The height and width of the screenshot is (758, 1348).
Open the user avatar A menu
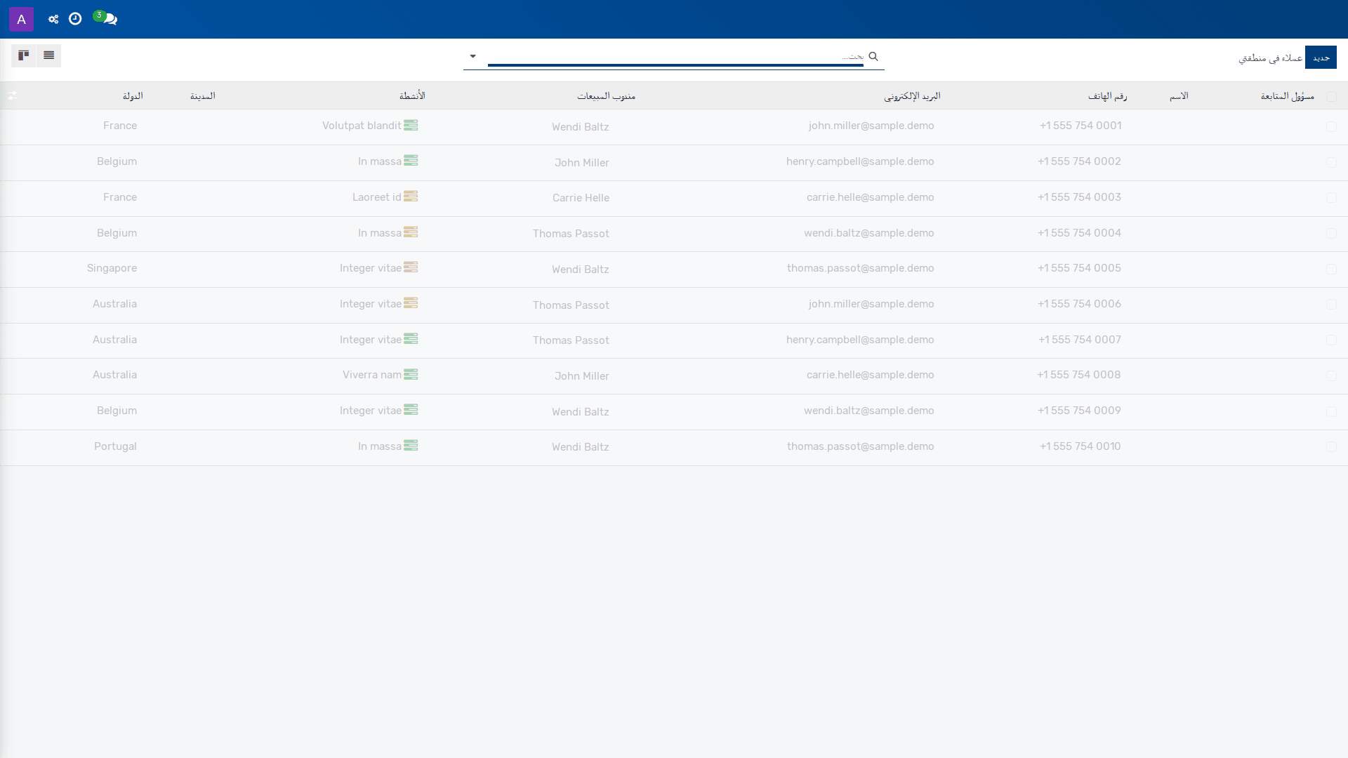pyautogui.click(x=21, y=19)
